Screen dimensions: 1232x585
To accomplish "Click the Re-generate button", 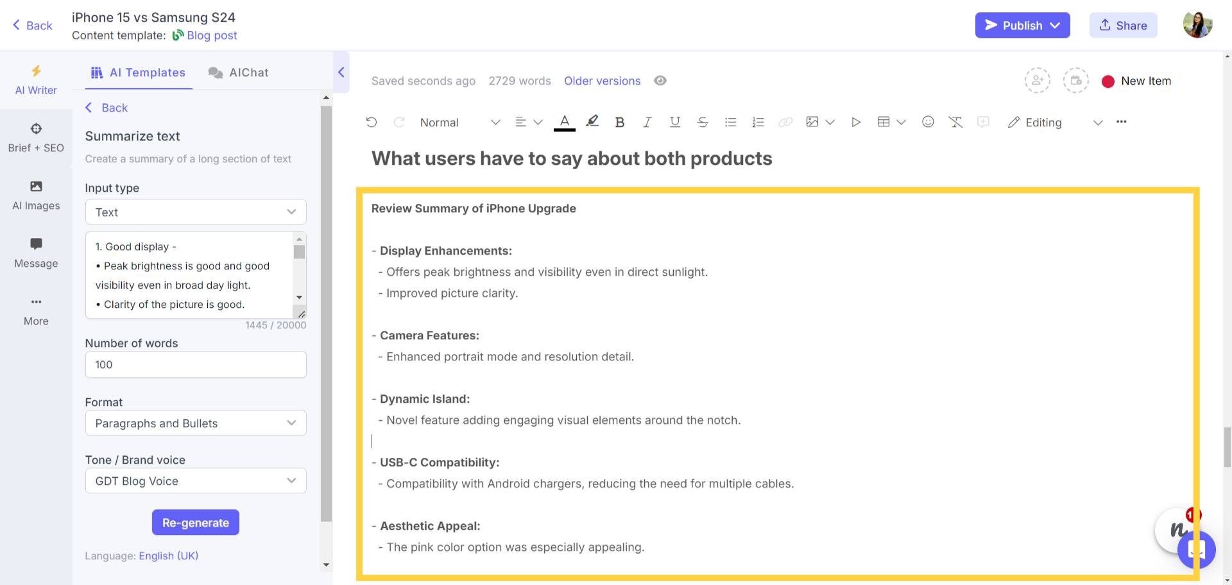I will pos(196,523).
